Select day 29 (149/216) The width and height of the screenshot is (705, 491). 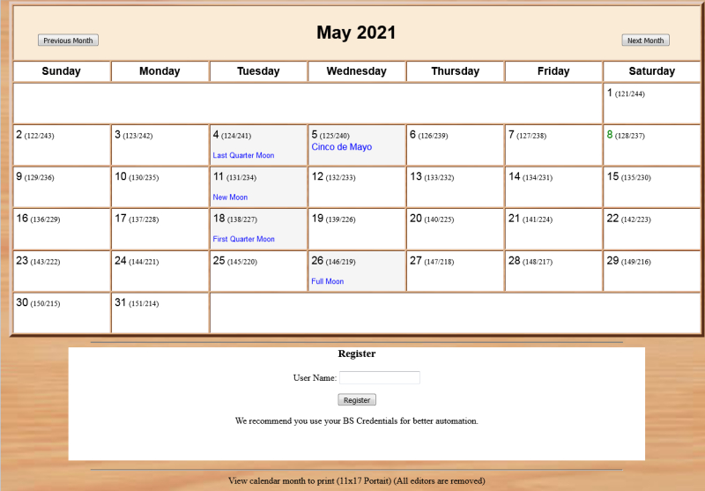click(x=652, y=272)
